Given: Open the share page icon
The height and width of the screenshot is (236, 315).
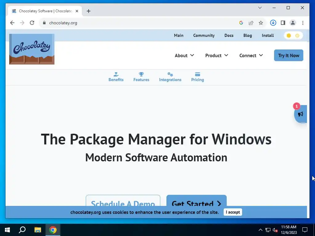Looking at the screenshot, I should [251, 23].
